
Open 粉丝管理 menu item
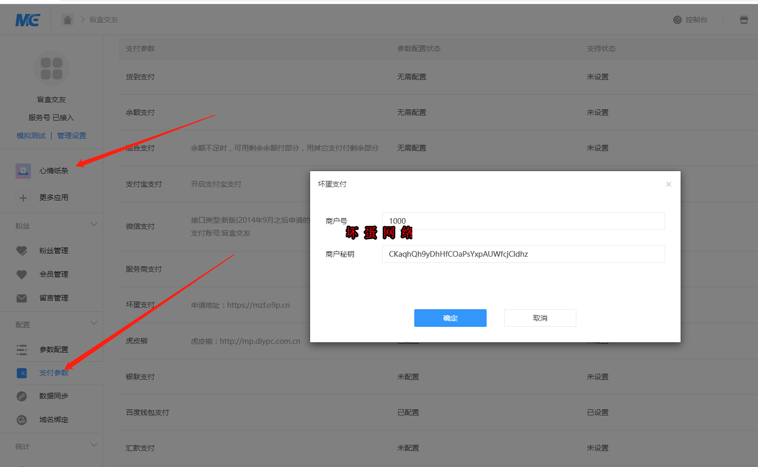click(54, 251)
